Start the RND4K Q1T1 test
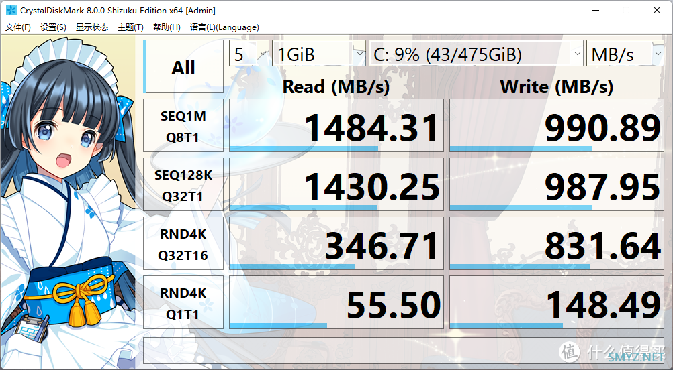The width and height of the screenshot is (673, 370). [x=183, y=302]
